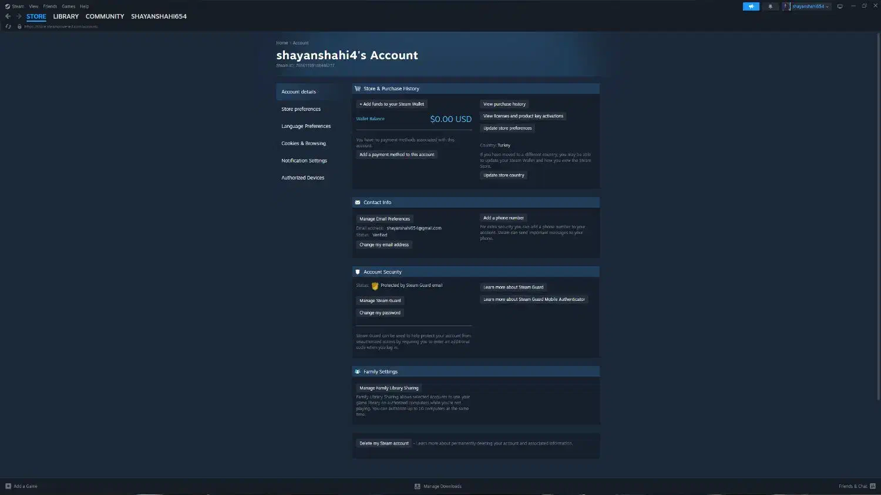The image size is (881, 495).
Task: Open the notifications bell
Action: click(770, 6)
